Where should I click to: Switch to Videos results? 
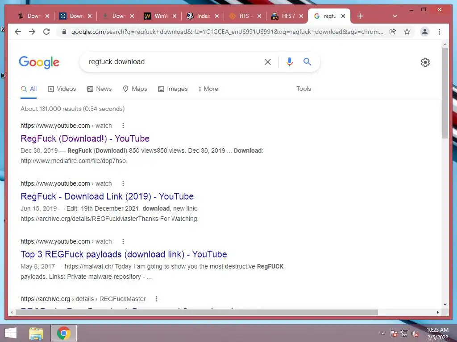(x=62, y=89)
